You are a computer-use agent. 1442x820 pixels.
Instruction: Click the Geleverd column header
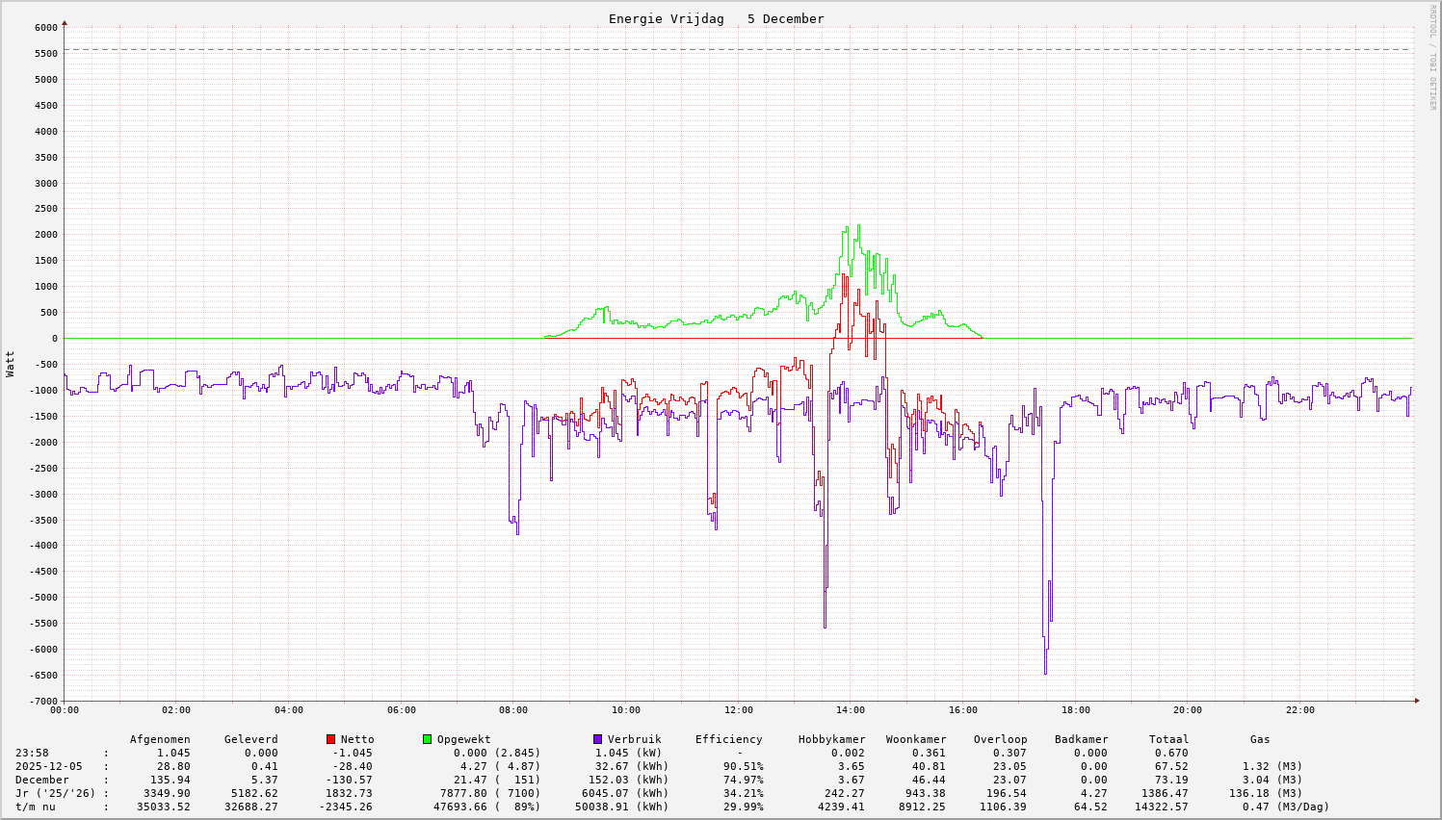coord(250,739)
